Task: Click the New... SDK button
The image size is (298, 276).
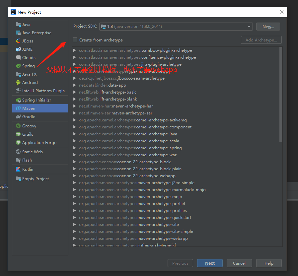Action: pyautogui.click(x=268, y=27)
